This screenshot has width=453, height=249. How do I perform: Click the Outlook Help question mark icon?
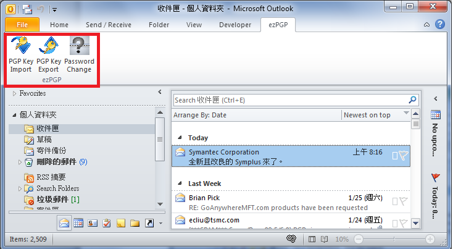[x=439, y=25]
